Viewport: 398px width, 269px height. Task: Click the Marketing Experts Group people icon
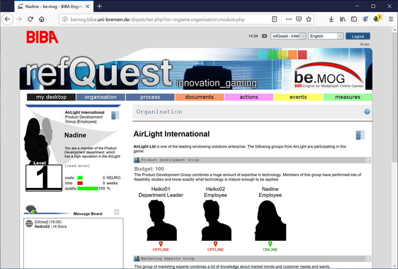point(137,259)
